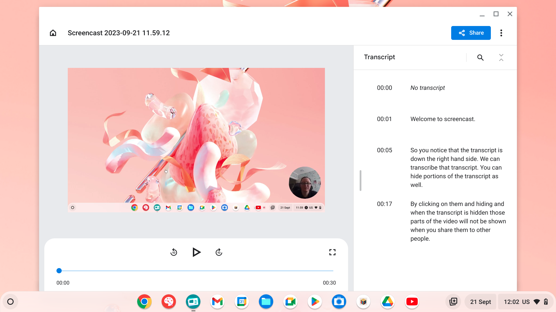Skip back 10 seconds
The image size is (556, 312).
[x=174, y=252]
